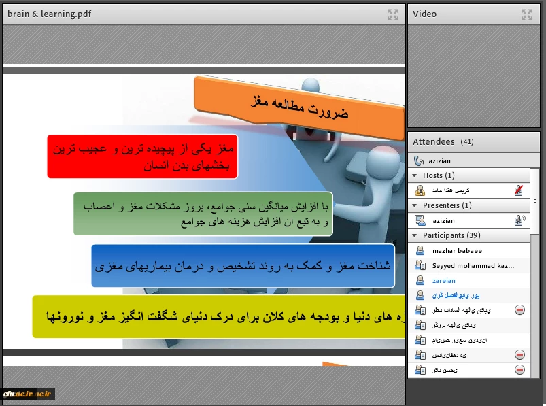Toggle the stepped-away status on the last participant

(x=519, y=369)
